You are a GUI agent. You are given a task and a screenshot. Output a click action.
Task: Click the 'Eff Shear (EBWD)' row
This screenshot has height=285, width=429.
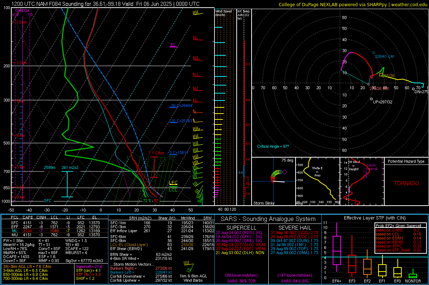pos(162,249)
